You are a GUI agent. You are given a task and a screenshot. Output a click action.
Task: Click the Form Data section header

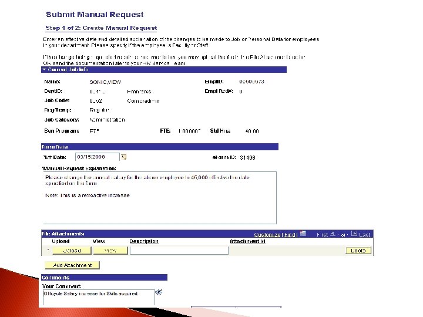pos(160,147)
